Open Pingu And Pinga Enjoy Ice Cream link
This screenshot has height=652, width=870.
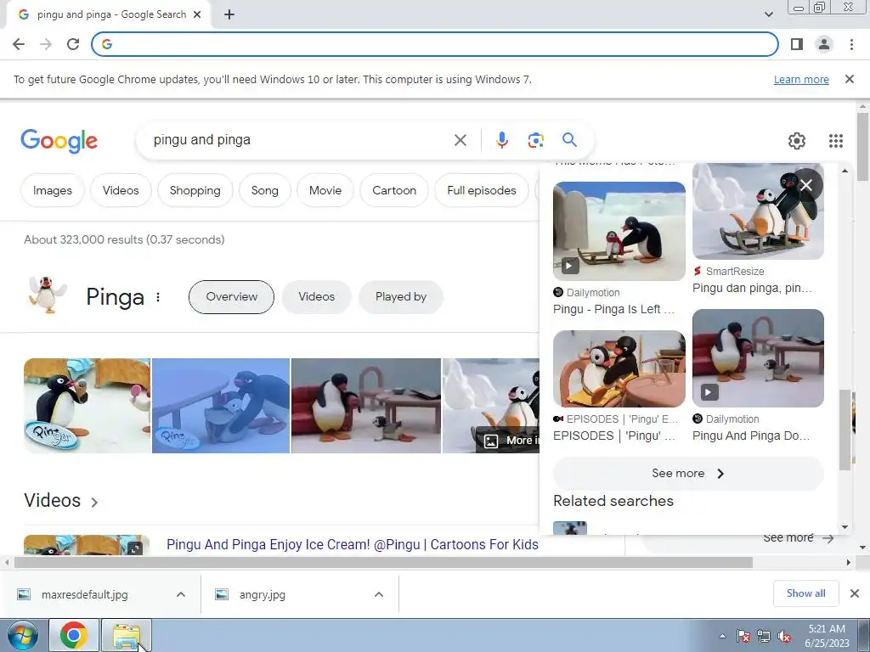click(x=353, y=545)
